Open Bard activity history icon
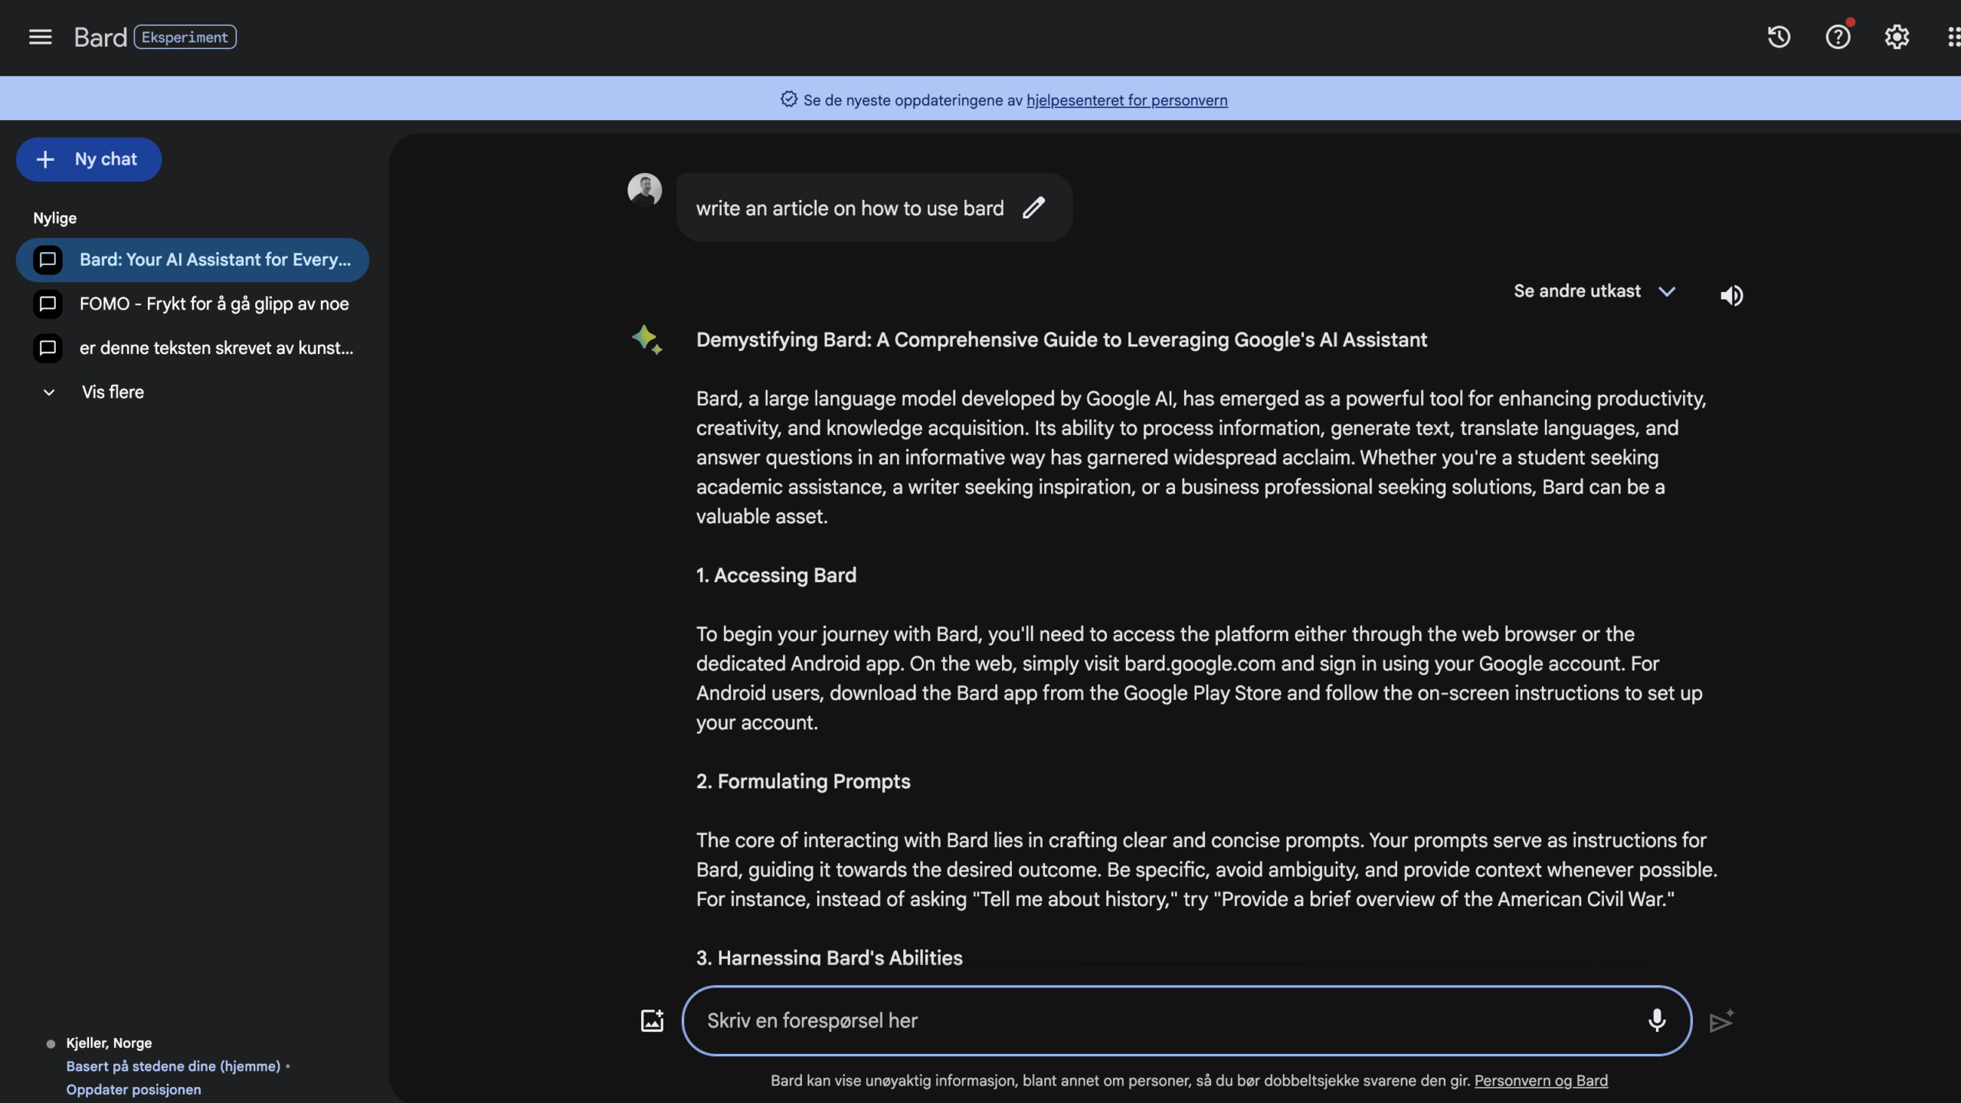Screen dimensions: 1961x1103 (x=1779, y=37)
